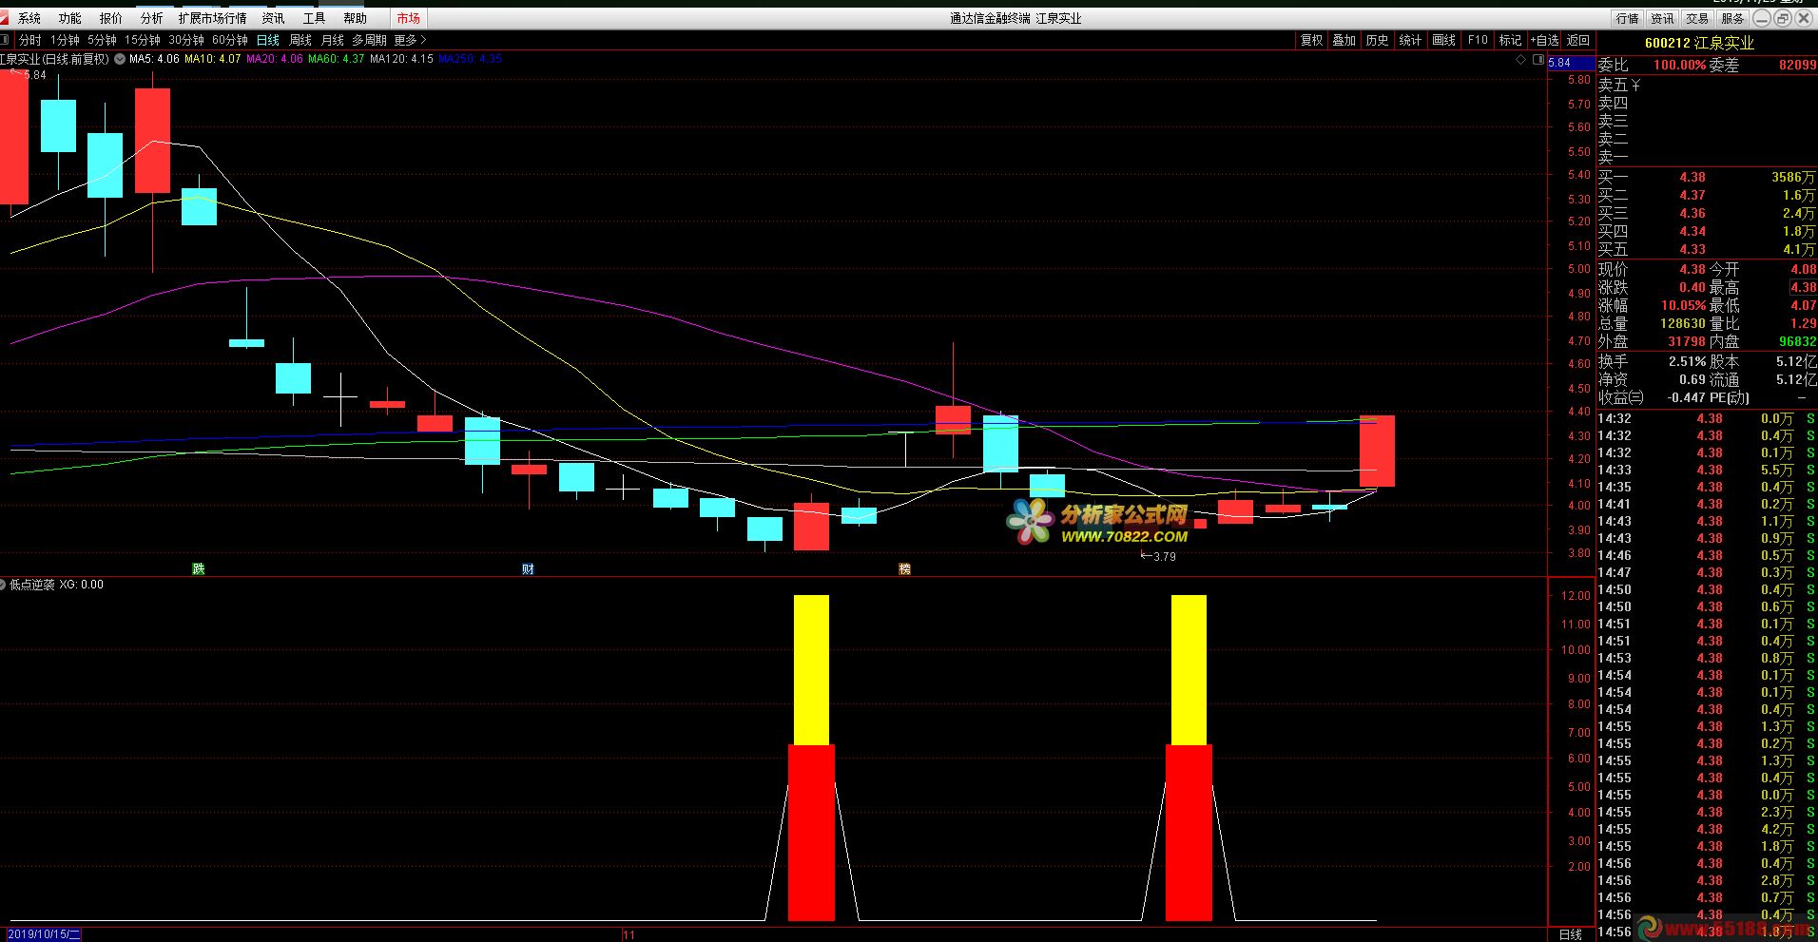The width and height of the screenshot is (1818, 942).
Task: Switch to 60分钟 period
Action: pos(230,40)
